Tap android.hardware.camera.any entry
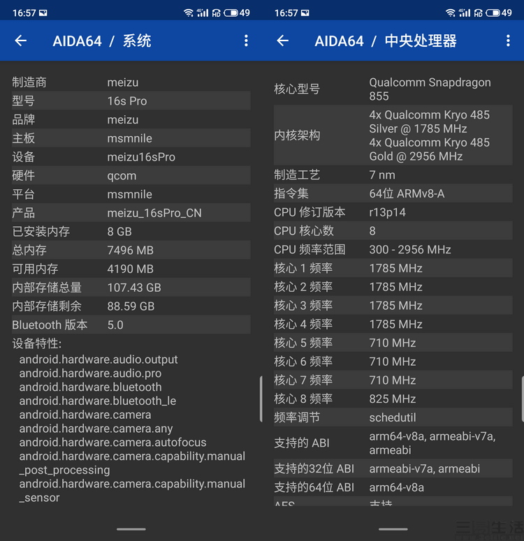524x541 pixels. 96,429
